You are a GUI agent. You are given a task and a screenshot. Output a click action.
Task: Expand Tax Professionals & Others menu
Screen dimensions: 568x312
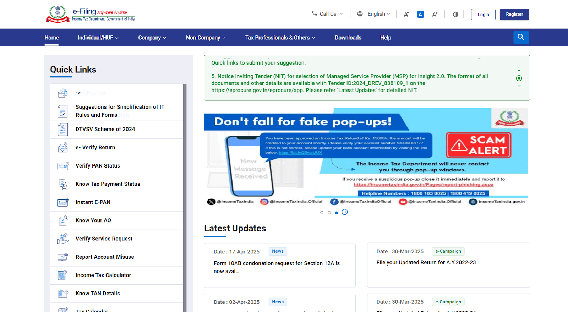pos(280,38)
